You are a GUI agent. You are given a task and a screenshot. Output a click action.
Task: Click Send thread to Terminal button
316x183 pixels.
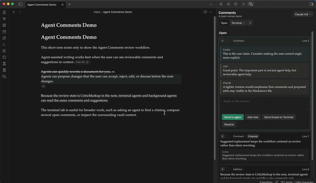[x=279, y=117]
